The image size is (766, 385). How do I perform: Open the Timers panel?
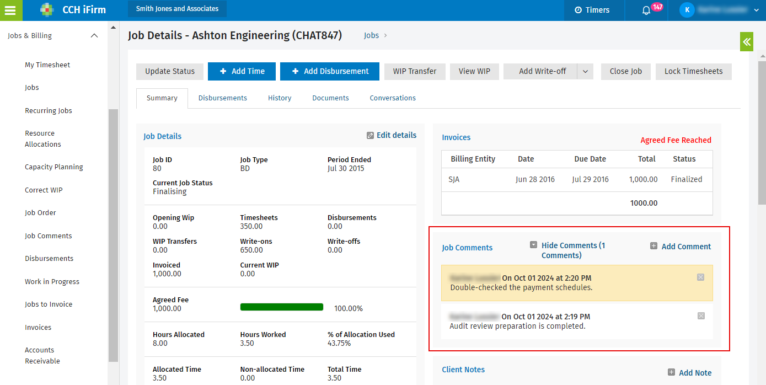click(x=592, y=10)
